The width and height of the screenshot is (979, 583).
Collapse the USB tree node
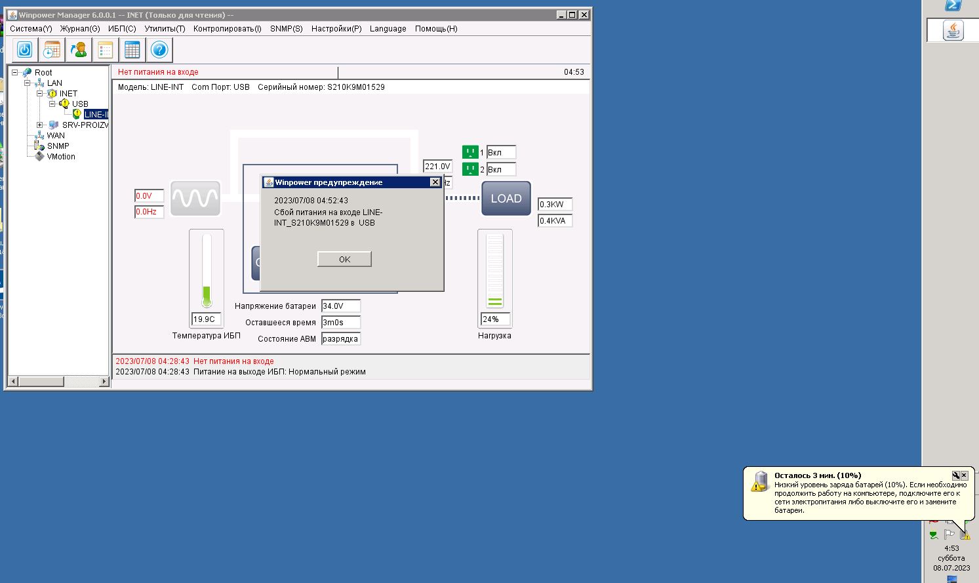click(52, 104)
